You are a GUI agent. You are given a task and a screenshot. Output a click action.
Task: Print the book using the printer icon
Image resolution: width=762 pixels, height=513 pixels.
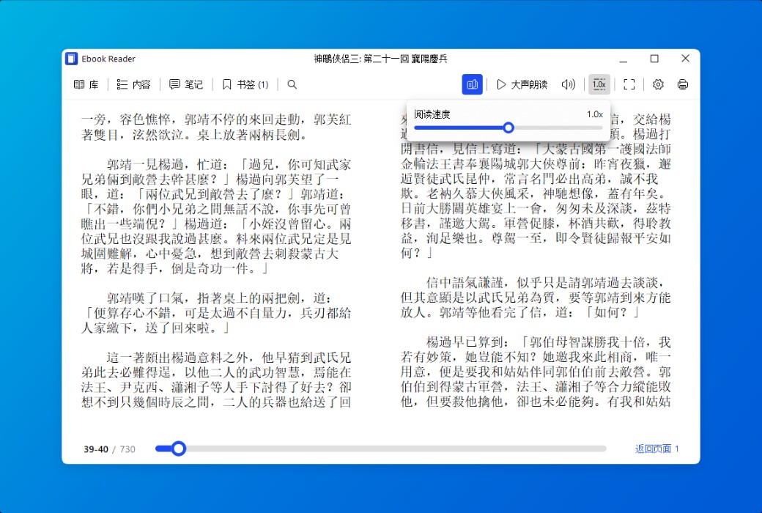pyautogui.click(x=682, y=84)
